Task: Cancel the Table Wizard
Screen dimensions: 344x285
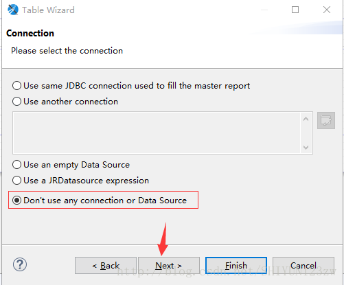Action: pos(303,266)
